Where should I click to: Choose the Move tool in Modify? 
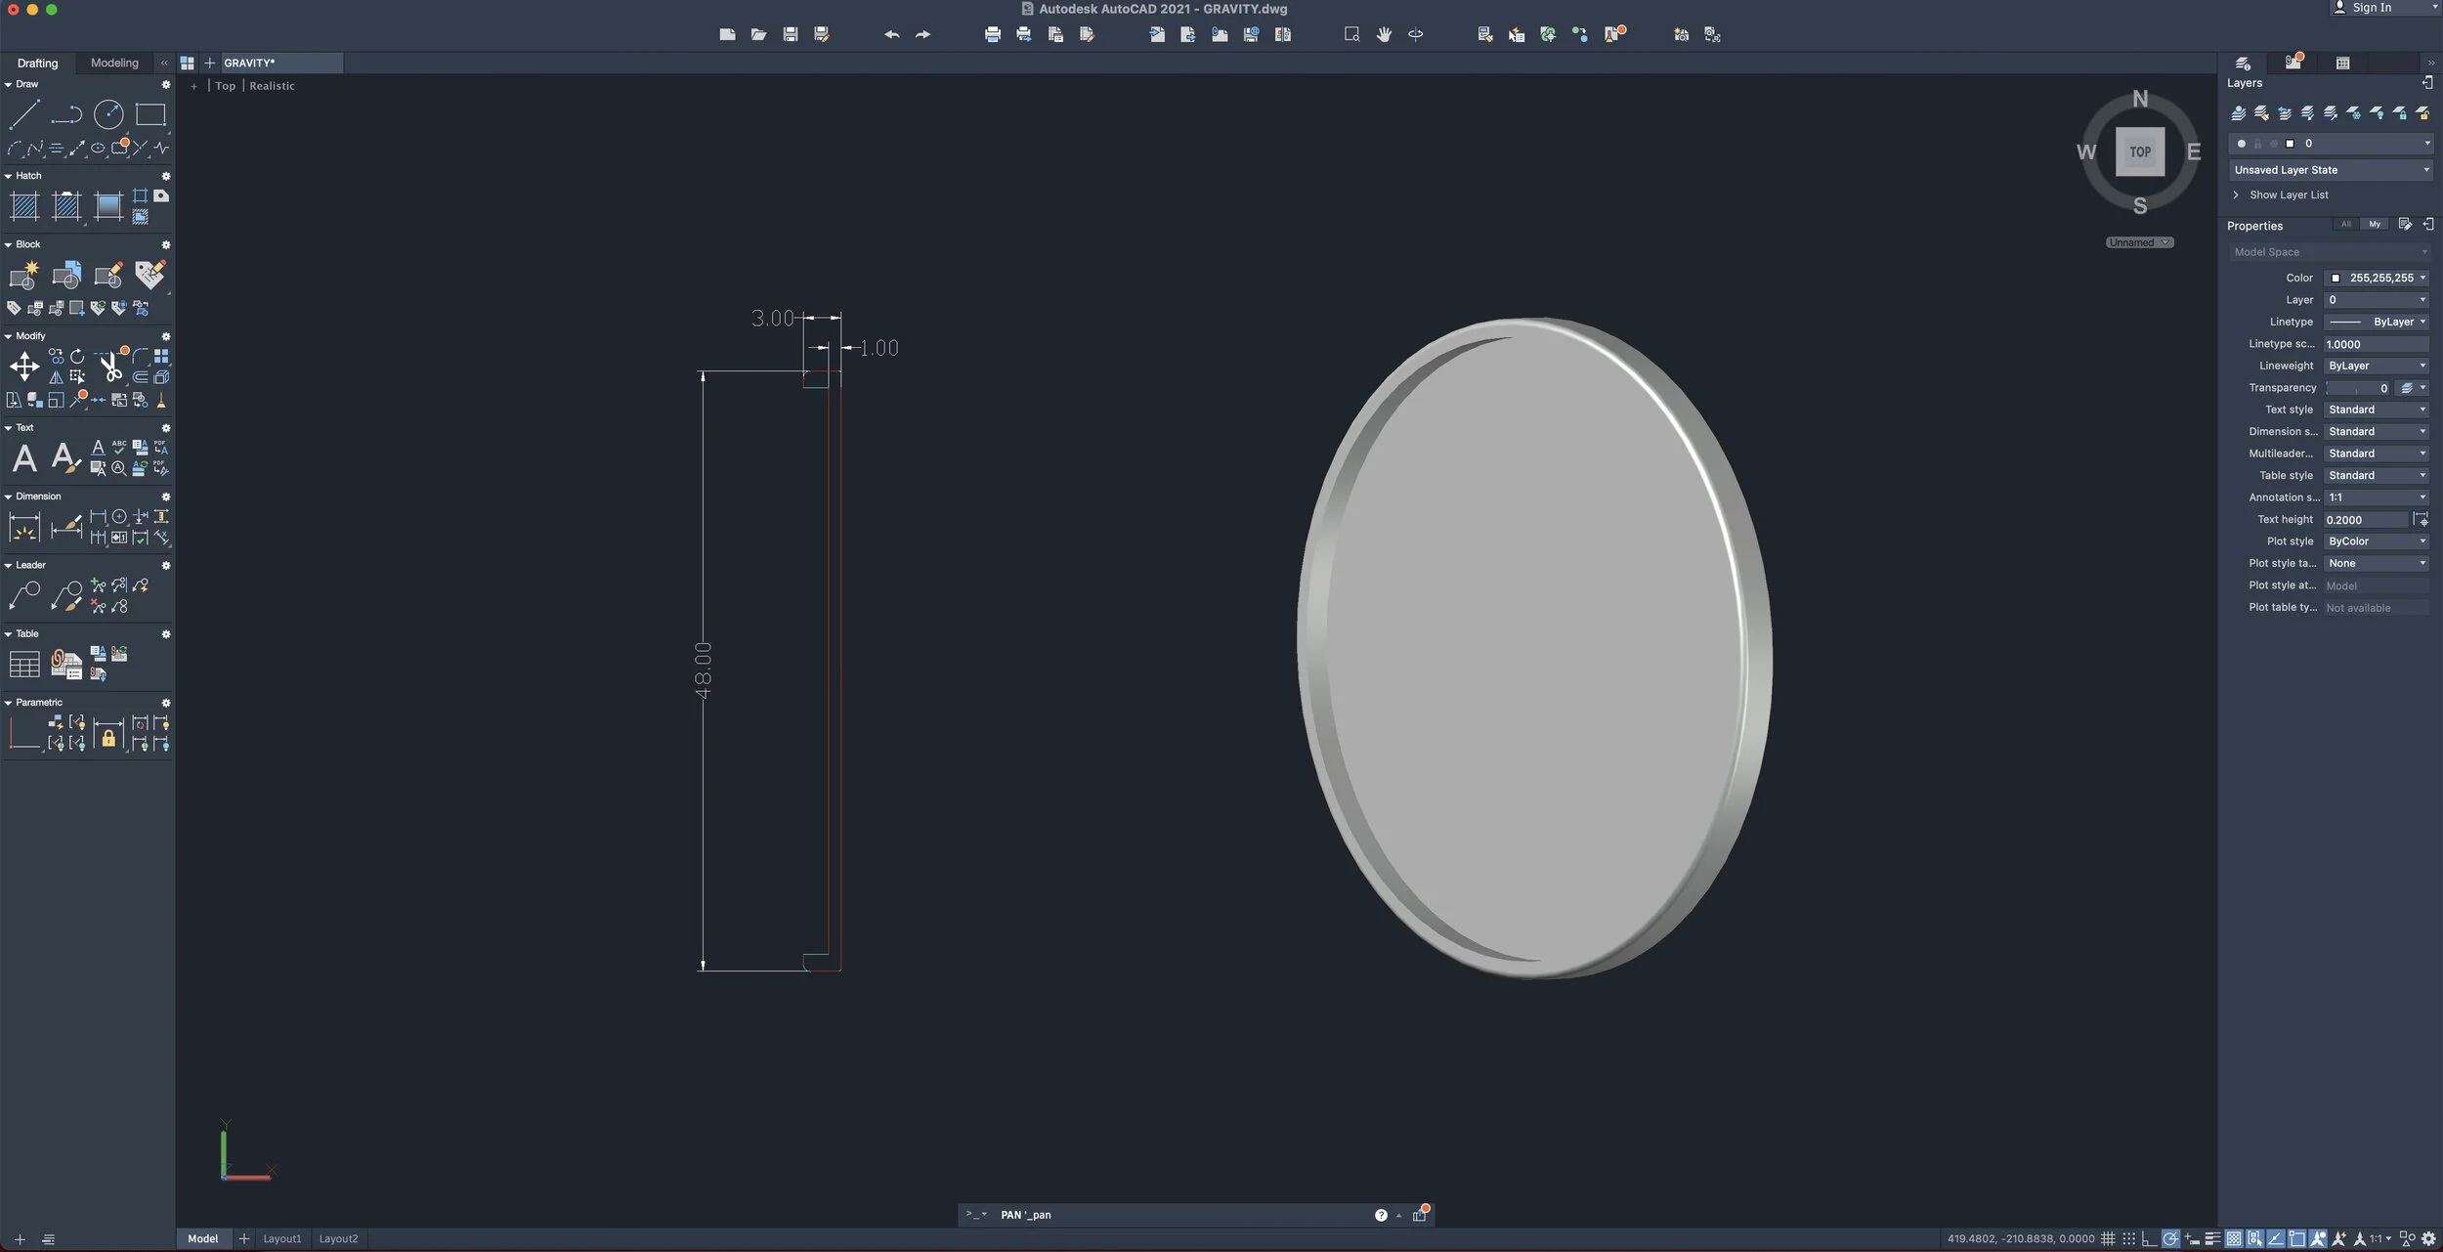[x=24, y=367]
